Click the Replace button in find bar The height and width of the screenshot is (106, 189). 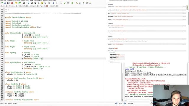pyautogui.click(x=130, y=103)
